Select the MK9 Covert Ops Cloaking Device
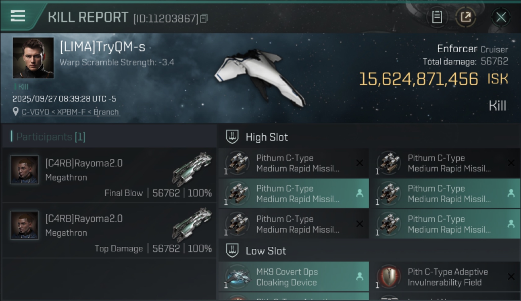This screenshot has height=301, width=521. click(293, 277)
